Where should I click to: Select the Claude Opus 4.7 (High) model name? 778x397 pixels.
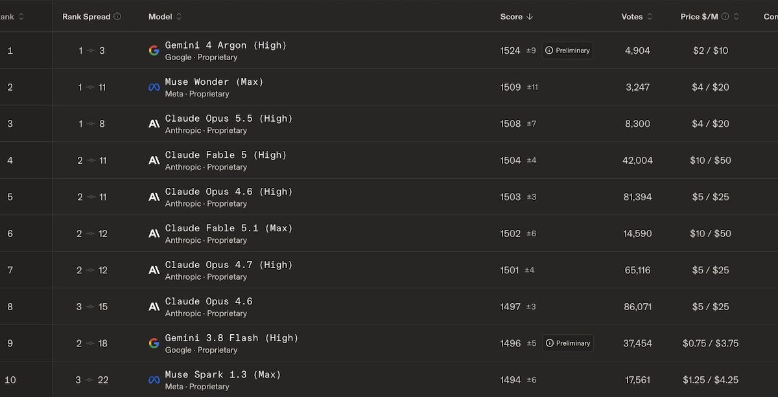coord(229,265)
